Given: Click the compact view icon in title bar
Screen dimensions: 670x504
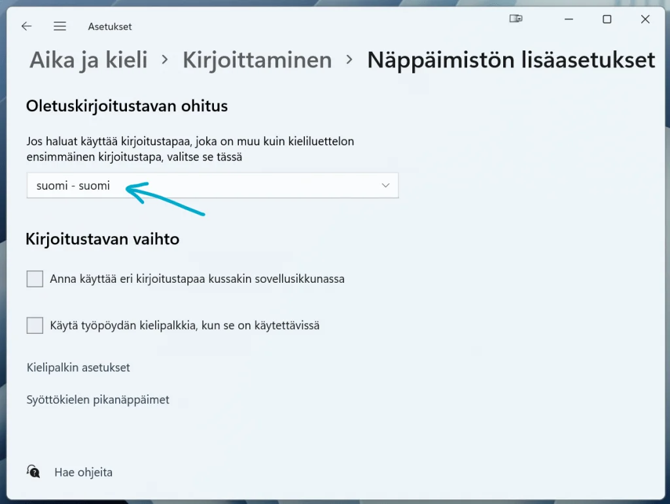Looking at the screenshot, I should 516,18.
